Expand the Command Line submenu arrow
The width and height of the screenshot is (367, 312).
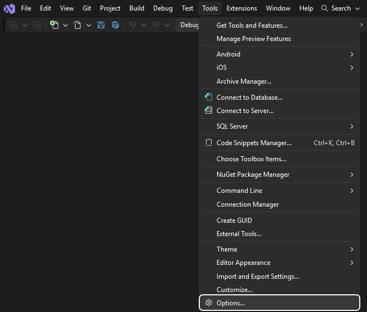[x=352, y=191]
